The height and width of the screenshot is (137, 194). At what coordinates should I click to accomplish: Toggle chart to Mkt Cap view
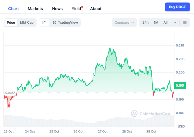point(27,23)
